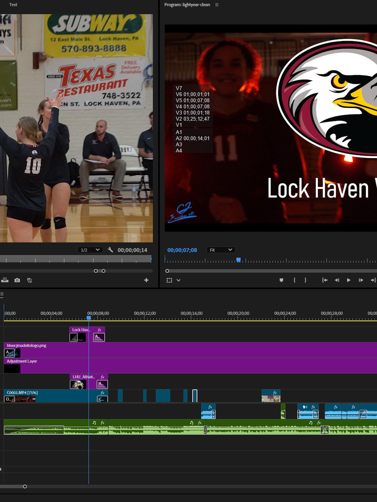Open the timeline panel hamburger menu
Image resolution: width=377 pixels, height=502 pixels.
(2, 294)
